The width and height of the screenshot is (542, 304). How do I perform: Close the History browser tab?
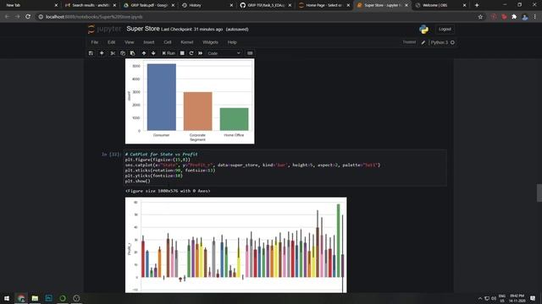231,5
